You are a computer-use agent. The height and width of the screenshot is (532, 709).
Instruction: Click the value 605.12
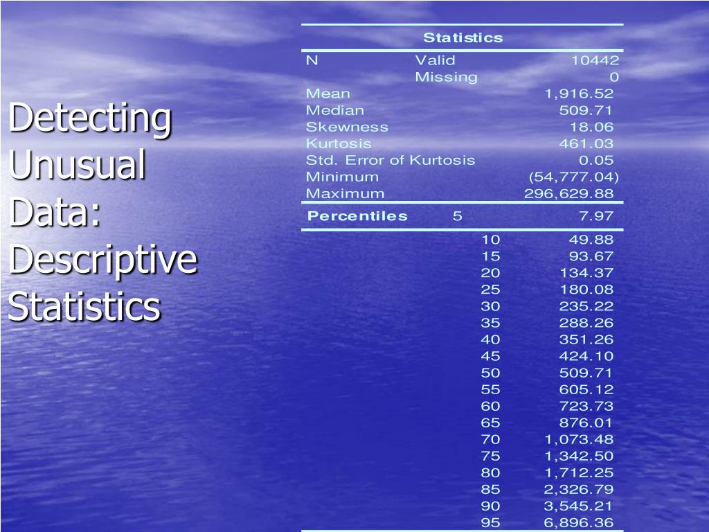tap(586, 389)
